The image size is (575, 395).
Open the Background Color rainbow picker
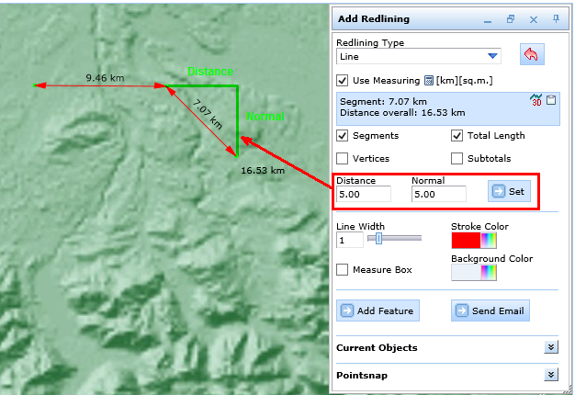[489, 273]
